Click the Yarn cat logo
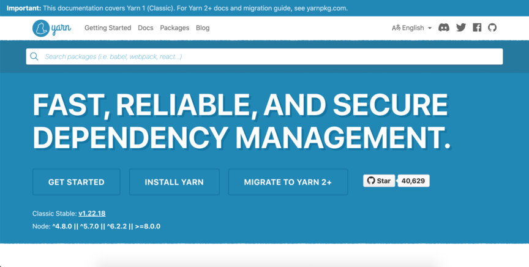529x267 pixels. pos(51,28)
